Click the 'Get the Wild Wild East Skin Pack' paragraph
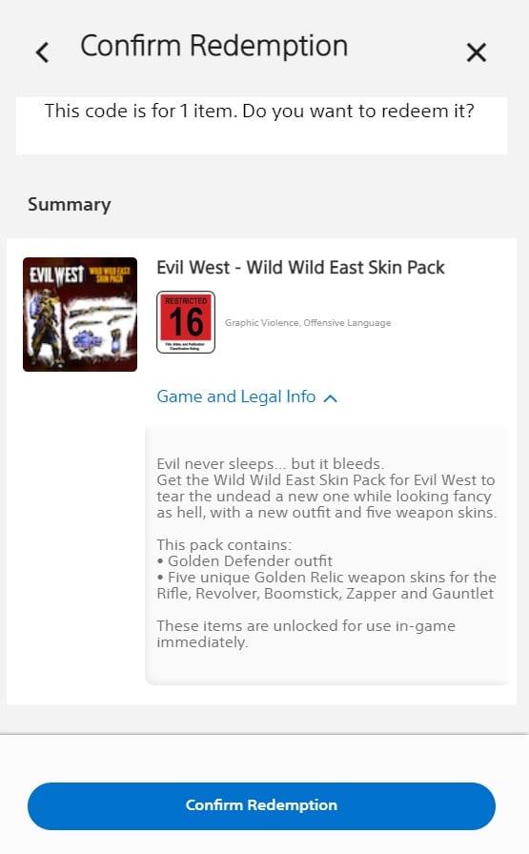This screenshot has width=529, height=854. click(326, 497)
